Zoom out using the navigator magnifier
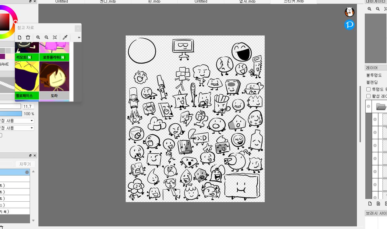The height and width of the screenshot is (229, 387). click(378, 9)
